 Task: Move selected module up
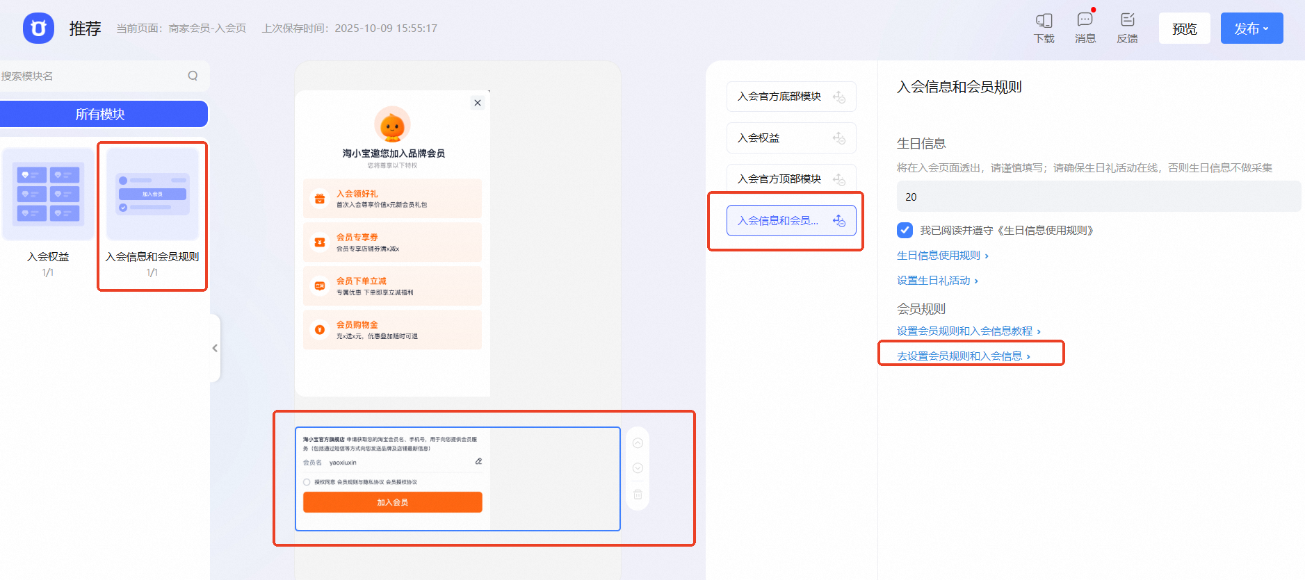click(x=638, y=443)
